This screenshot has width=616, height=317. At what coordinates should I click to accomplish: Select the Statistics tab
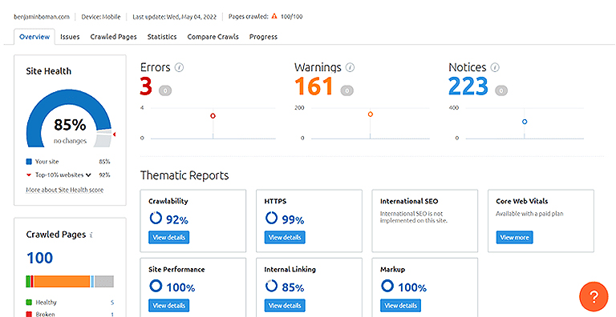(x=162, y=37)
